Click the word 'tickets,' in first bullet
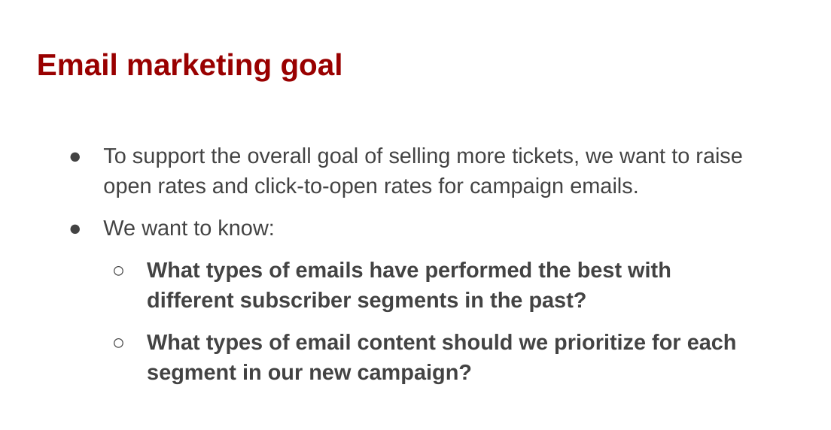This screenshot has width=831, height=430. point(545,156)
